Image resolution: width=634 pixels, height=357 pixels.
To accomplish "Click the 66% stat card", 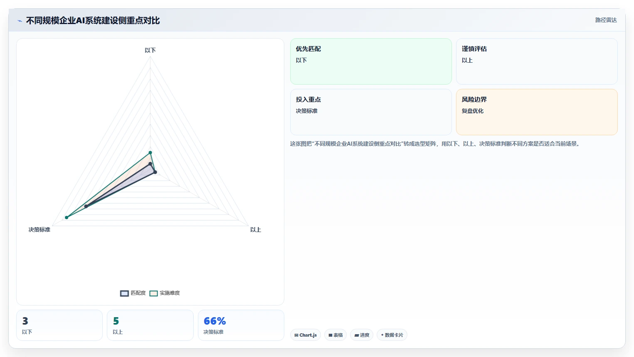I will [241, 325].
